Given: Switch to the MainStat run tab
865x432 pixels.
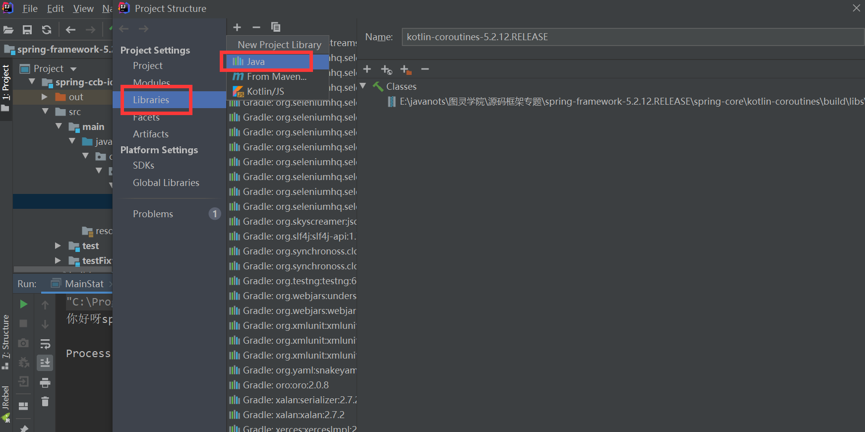Looking at the screenshot, I should coord(78,284).
